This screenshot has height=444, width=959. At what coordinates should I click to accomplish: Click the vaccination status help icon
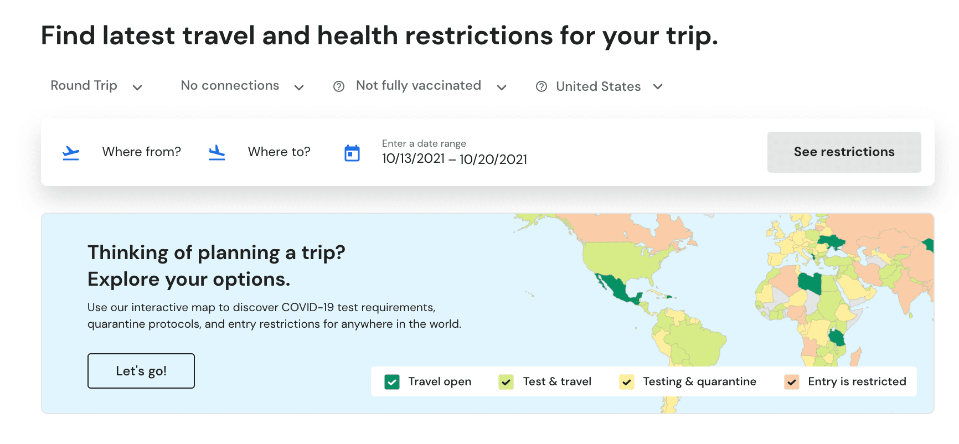(x=339, y=86)
